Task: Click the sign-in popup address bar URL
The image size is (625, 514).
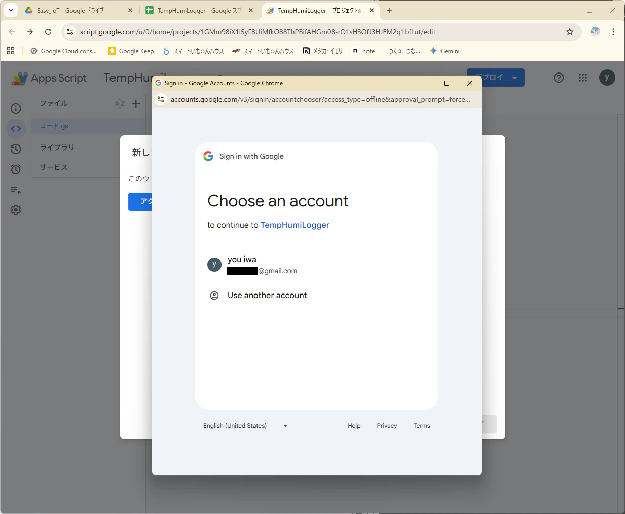Action: 320,99
